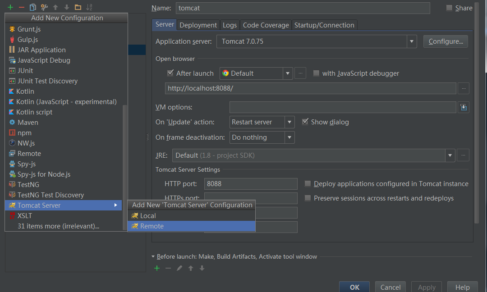Click the Cancel button

(391, 287)
